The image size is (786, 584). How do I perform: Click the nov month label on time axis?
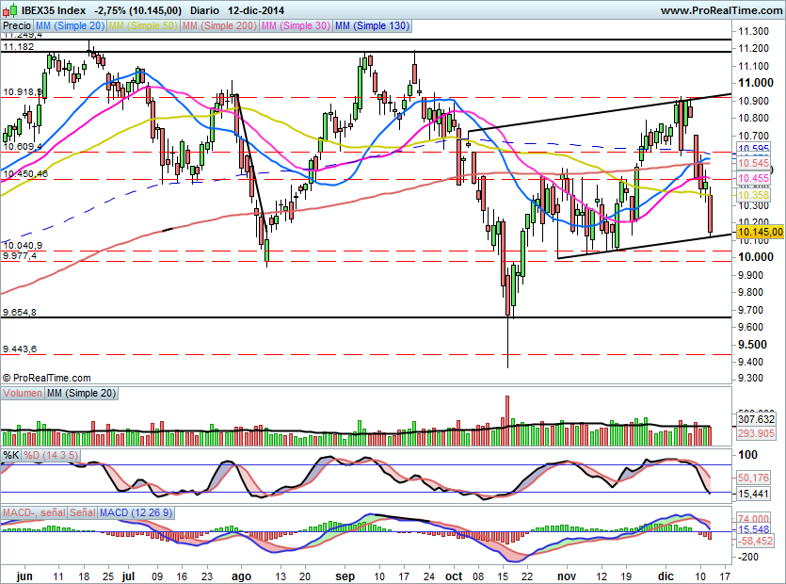(x=567, y=576)
